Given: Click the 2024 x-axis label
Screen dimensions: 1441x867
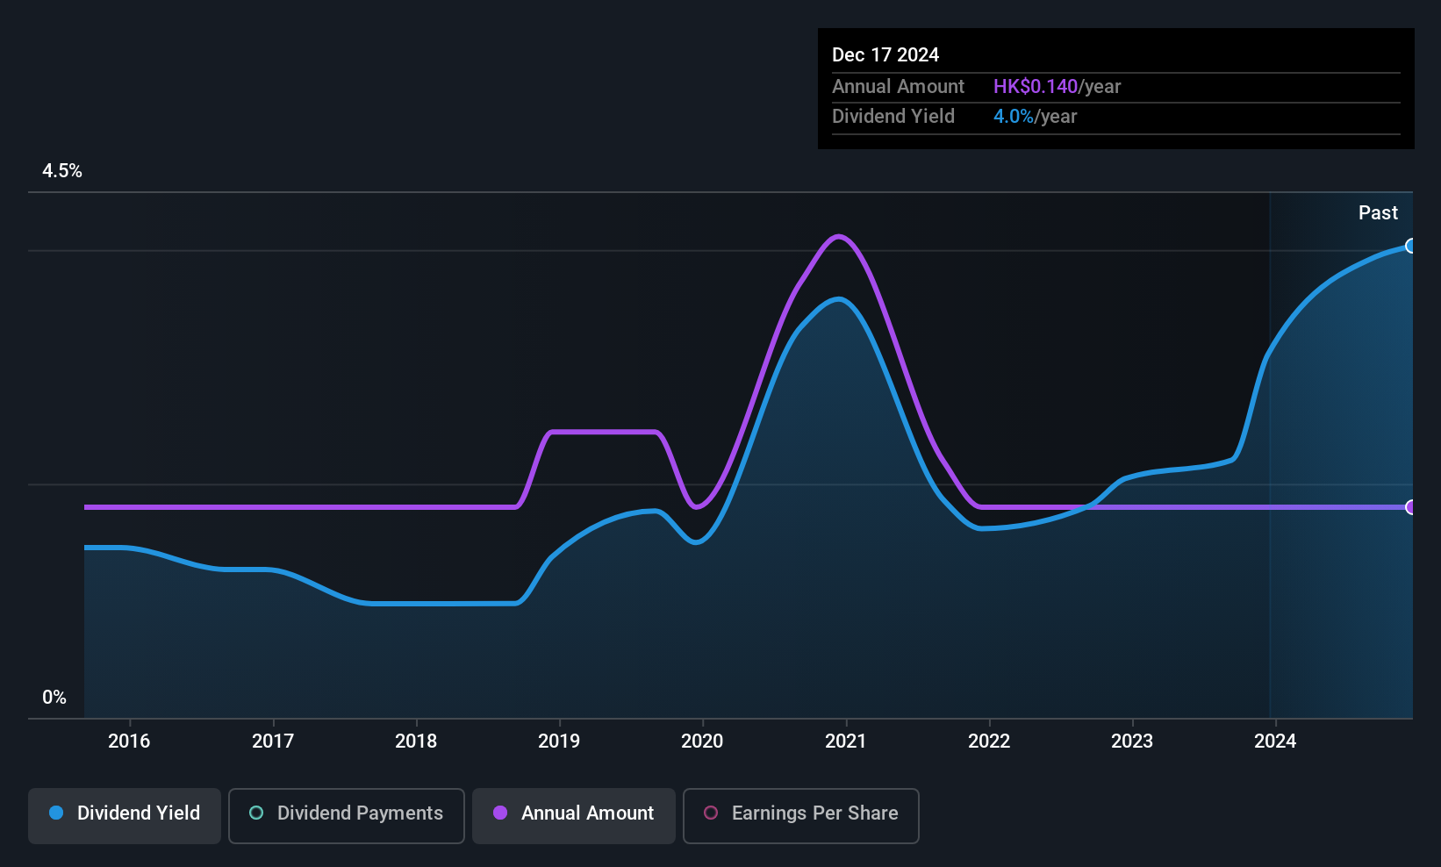Looking at the screenshot, I should 1275,742.
